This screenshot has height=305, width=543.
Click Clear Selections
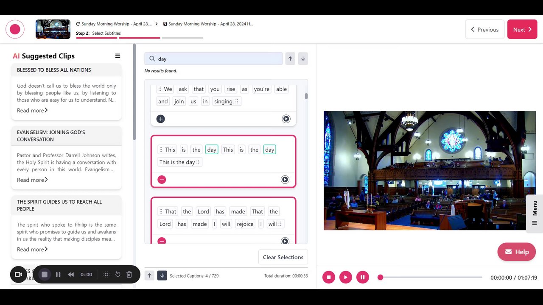pyautogui.click(x=283, y=257)
